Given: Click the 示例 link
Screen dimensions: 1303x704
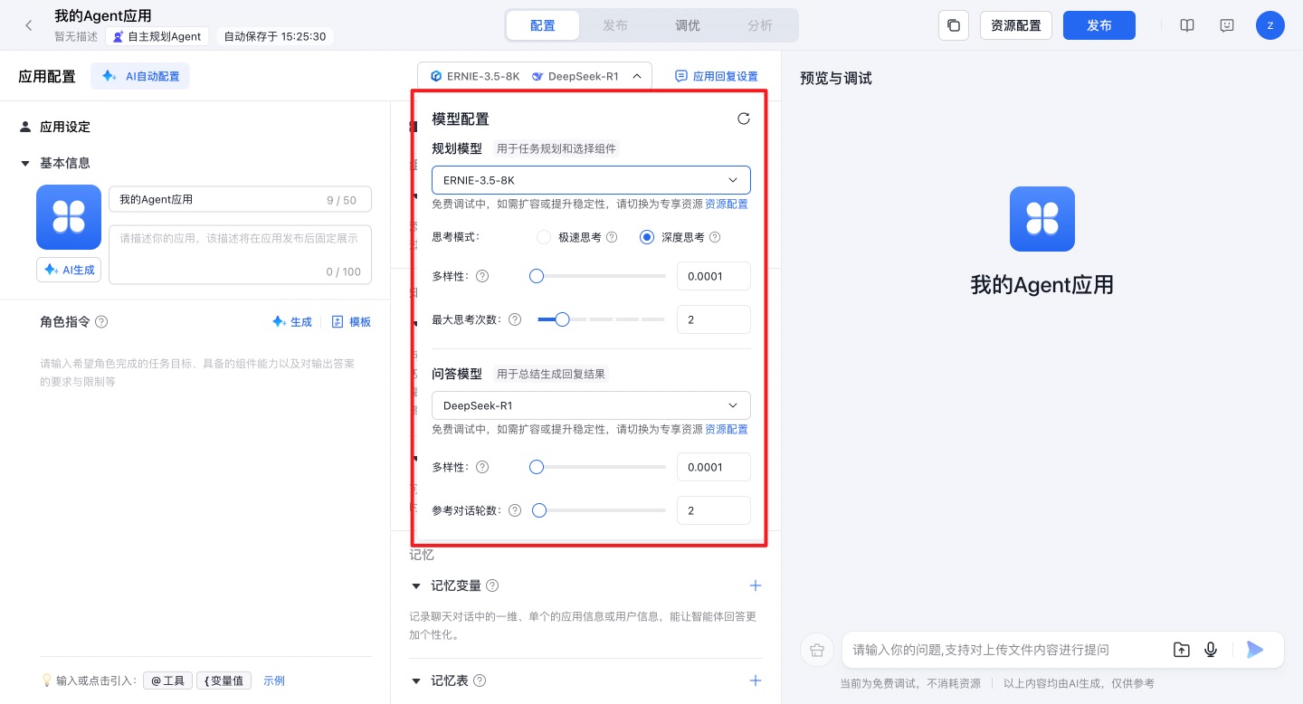Looking at the screenshot, I should (274, 680).
